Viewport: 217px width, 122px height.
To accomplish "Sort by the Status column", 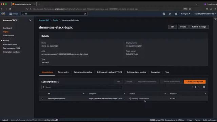I will click(x=165, y=94).
